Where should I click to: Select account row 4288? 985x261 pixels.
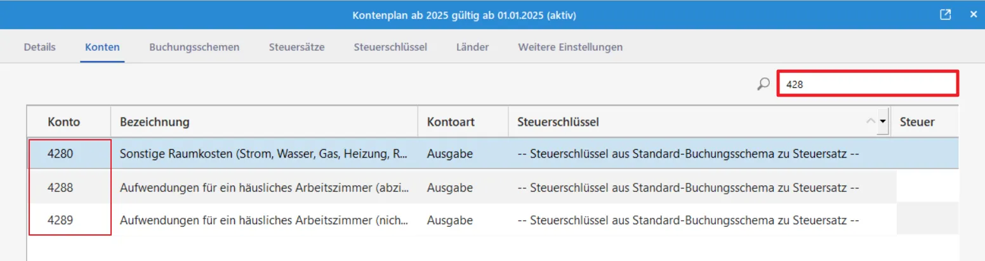point(263,187)
